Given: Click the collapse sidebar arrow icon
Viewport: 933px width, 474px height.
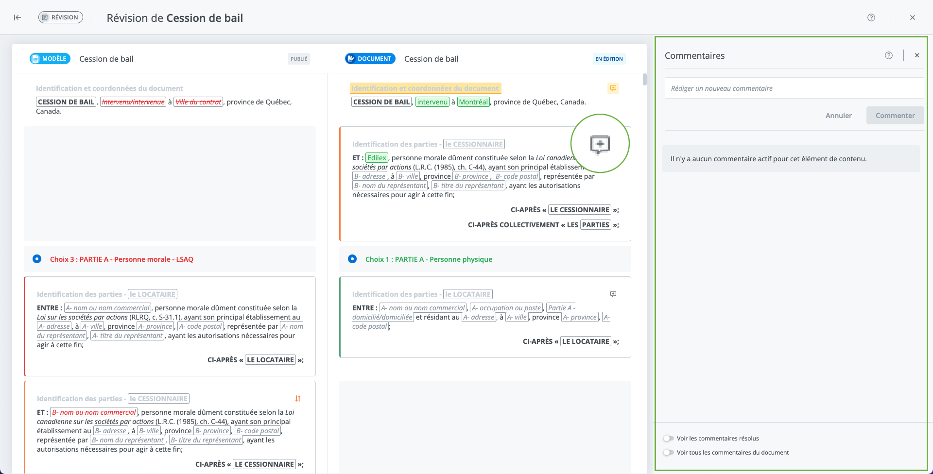Looking at the screenshot, I should tap(17, 17).
